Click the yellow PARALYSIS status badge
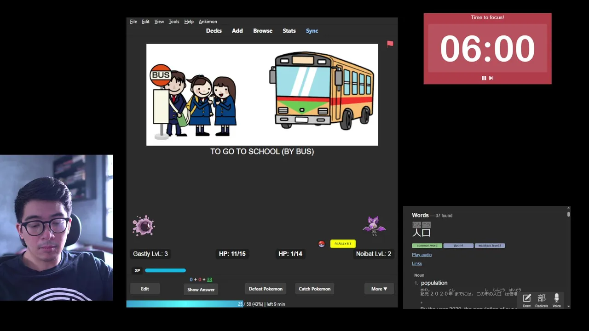This screenshot has width=589, height=331. [x=343, y=244]
